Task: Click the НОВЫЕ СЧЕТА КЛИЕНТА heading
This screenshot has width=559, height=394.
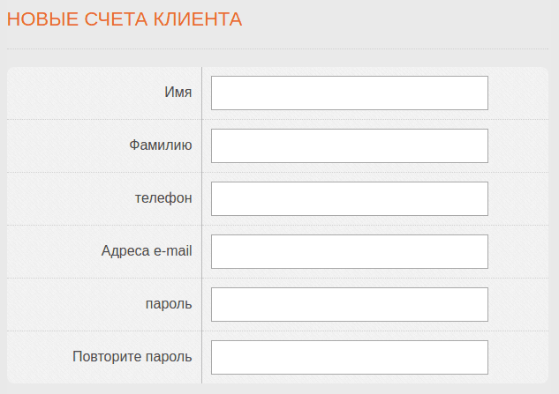Action: tap(125, 19)
